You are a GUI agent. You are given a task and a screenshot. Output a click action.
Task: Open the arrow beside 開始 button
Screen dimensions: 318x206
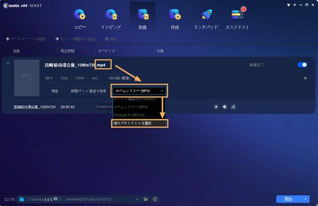305,199
